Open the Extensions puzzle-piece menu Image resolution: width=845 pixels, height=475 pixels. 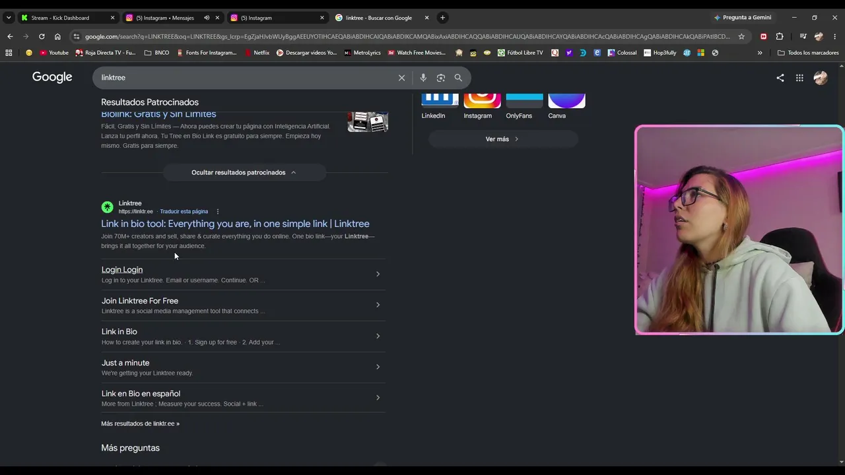(780, 36)
